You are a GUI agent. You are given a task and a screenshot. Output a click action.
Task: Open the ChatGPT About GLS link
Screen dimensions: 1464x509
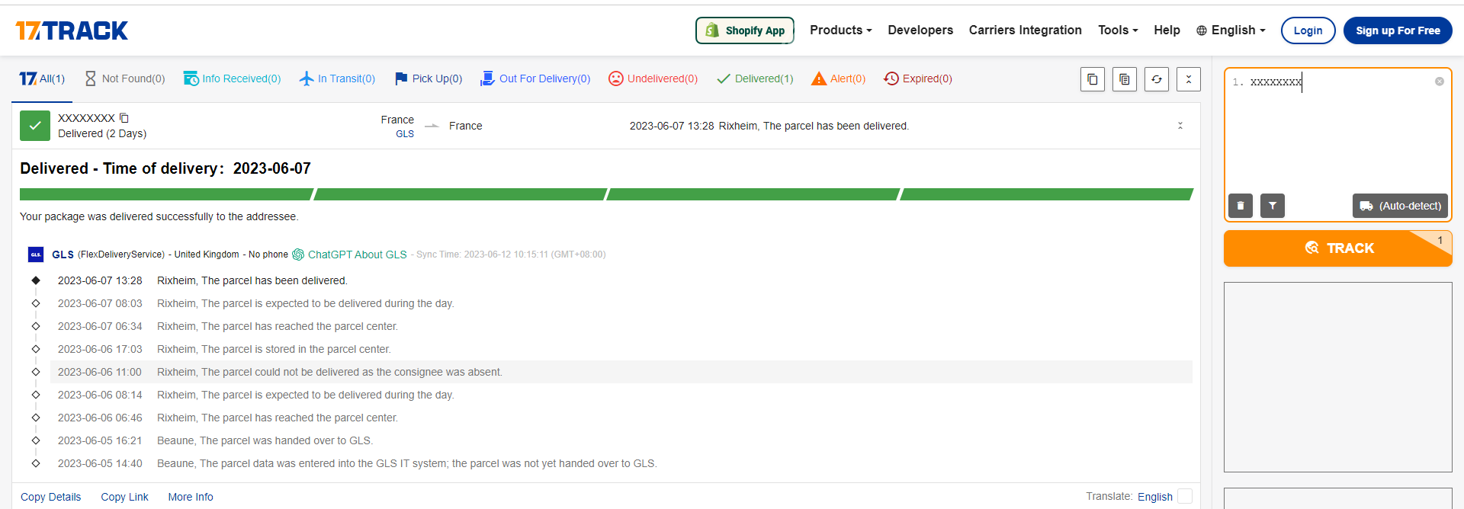click(x=357, y=254)
